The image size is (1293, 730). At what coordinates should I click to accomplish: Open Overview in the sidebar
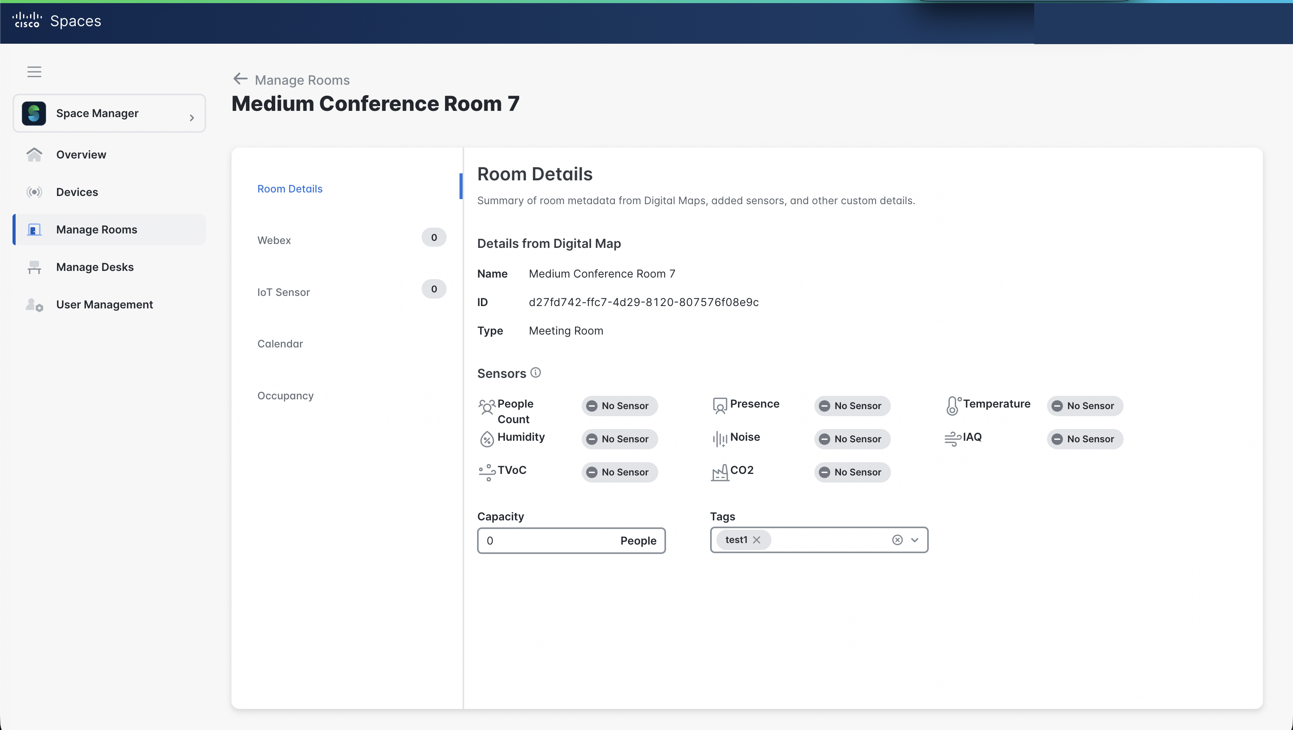tap(109, 155)
